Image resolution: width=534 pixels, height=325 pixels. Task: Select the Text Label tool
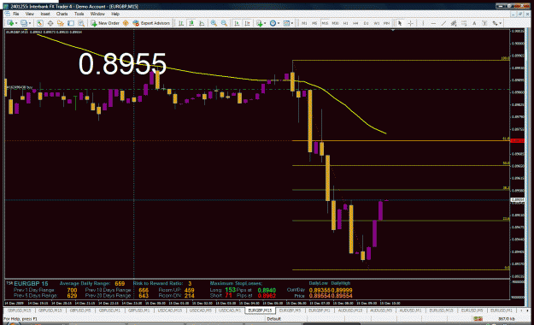coord(484,23)
